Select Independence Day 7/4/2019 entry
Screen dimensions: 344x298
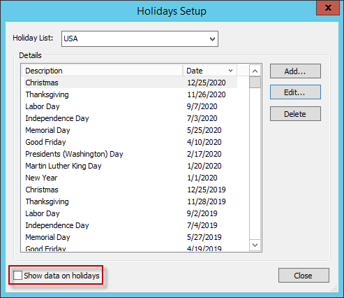[130, 225]
